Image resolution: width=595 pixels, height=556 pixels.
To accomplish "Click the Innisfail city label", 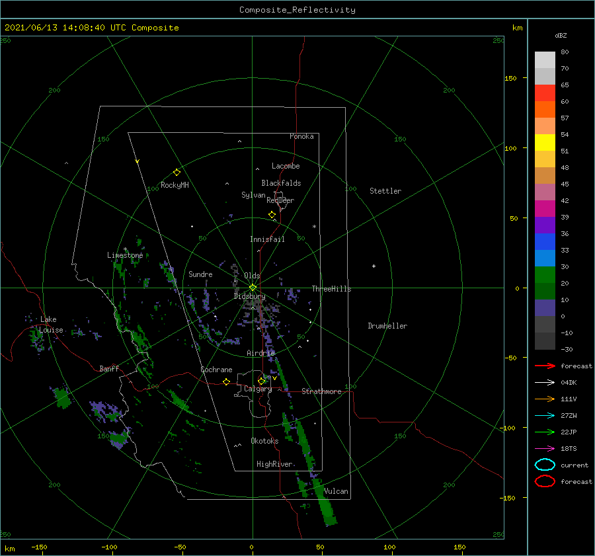I will pyautogui.click(x=267, y=239).
